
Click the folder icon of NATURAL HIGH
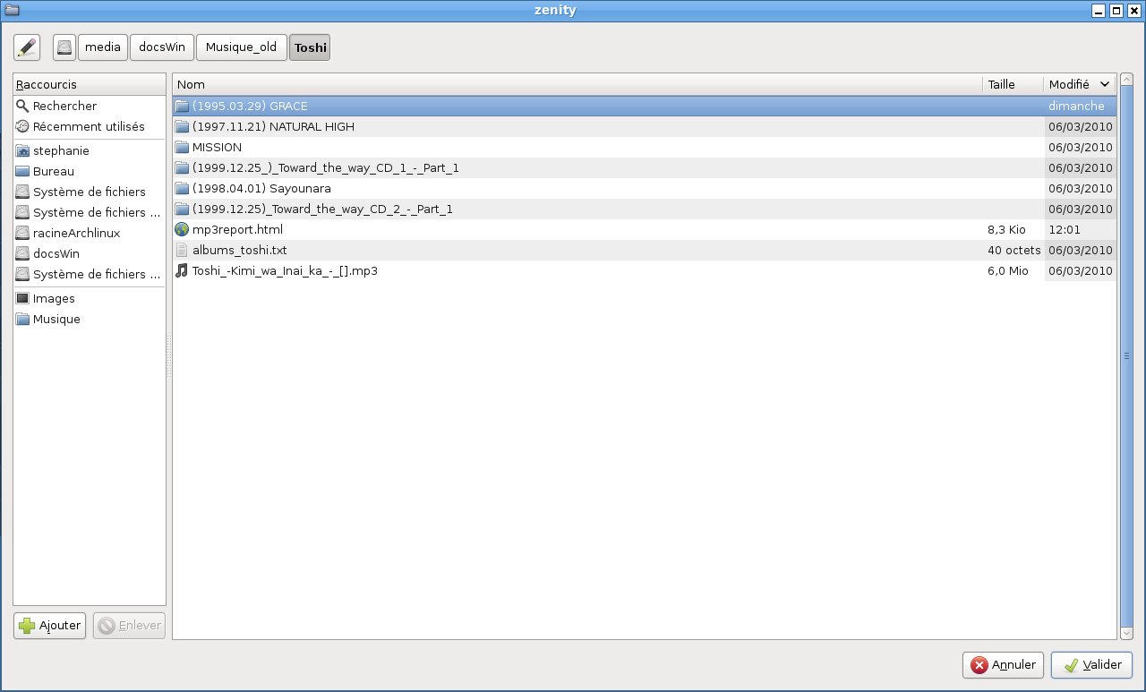[182, 126]
